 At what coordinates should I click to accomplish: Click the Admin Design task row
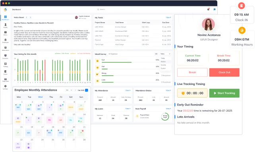pyautogui.click(x=133, y=40)
